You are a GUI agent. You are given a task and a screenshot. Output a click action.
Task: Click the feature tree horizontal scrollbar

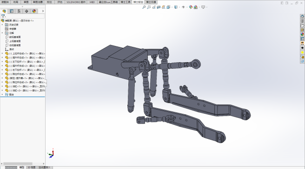[x=18, y=164]
